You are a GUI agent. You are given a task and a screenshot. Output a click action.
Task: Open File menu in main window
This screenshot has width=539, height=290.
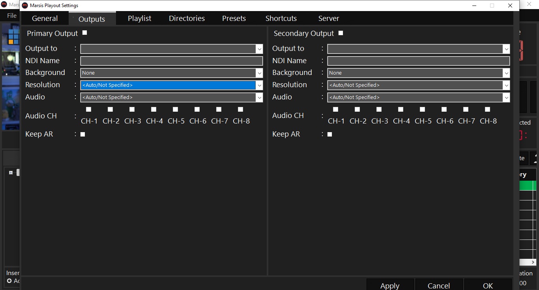(x=12, y=15)
